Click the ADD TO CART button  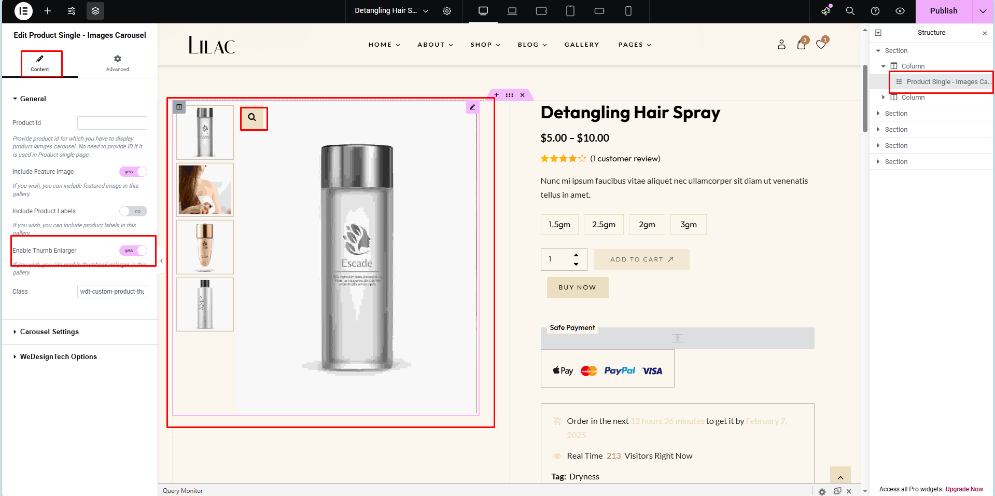coord(642,259)
